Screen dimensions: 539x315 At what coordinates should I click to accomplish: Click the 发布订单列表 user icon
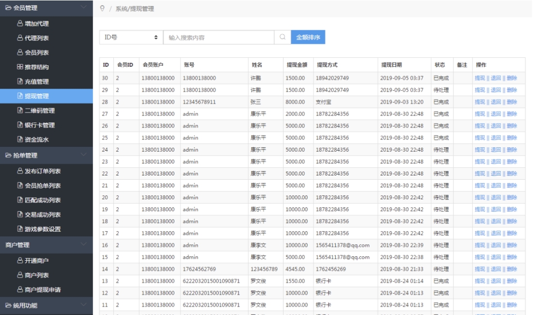[x=20, y=171]
